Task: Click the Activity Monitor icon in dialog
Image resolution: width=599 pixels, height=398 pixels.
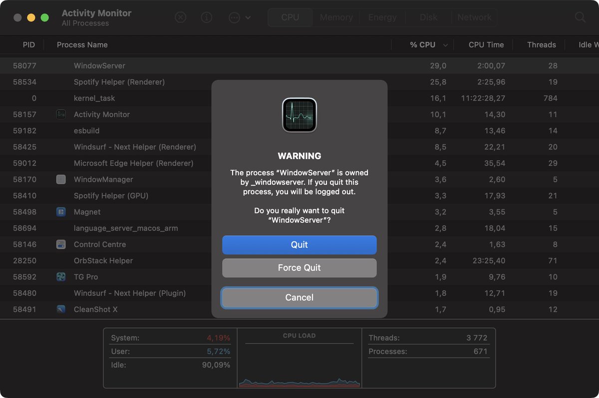Action: (299, 115)
